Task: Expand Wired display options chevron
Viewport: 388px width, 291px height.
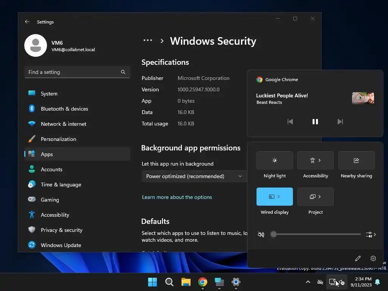Action: click(278, 197)
